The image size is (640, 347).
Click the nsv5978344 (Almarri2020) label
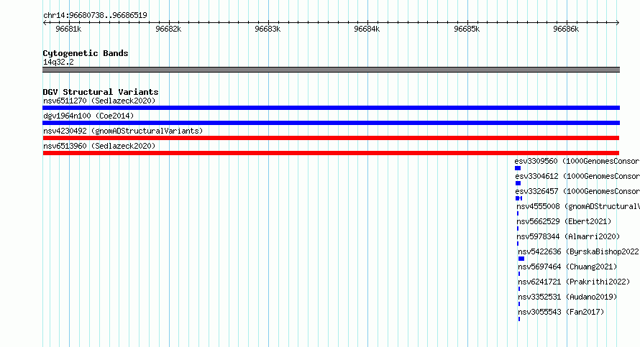pos(568,236)
